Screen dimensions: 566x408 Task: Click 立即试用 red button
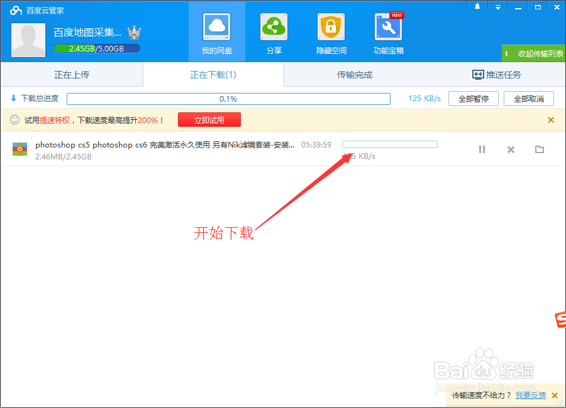click(x=209, y=120)
